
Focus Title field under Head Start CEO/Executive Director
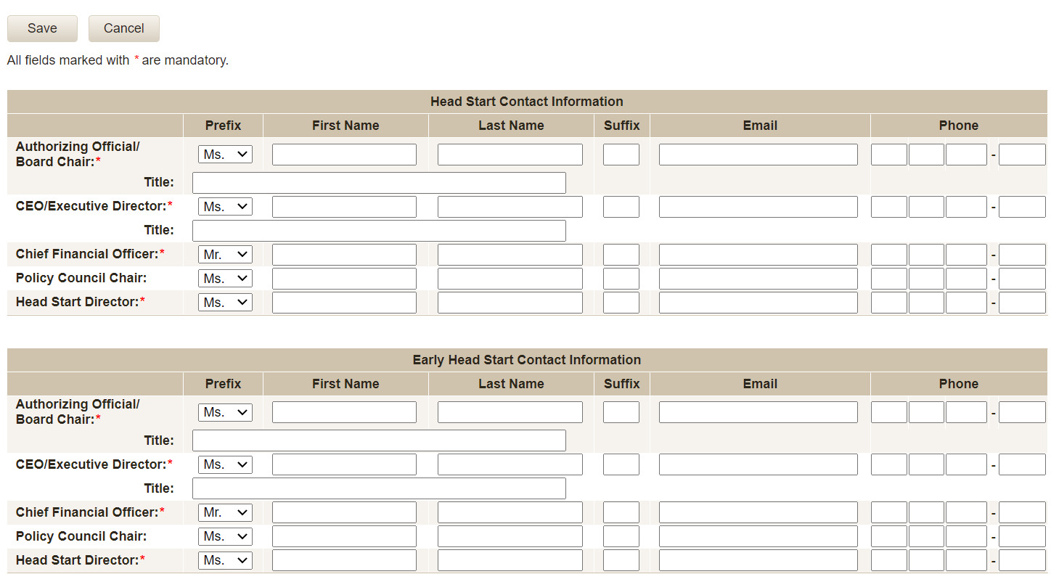[x=379, y=231]
